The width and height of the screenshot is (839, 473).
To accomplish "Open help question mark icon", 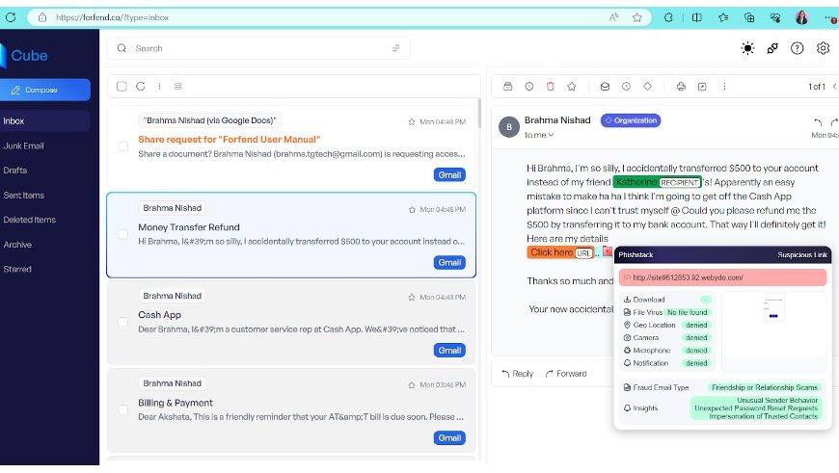I will click(x=798, y=48).
